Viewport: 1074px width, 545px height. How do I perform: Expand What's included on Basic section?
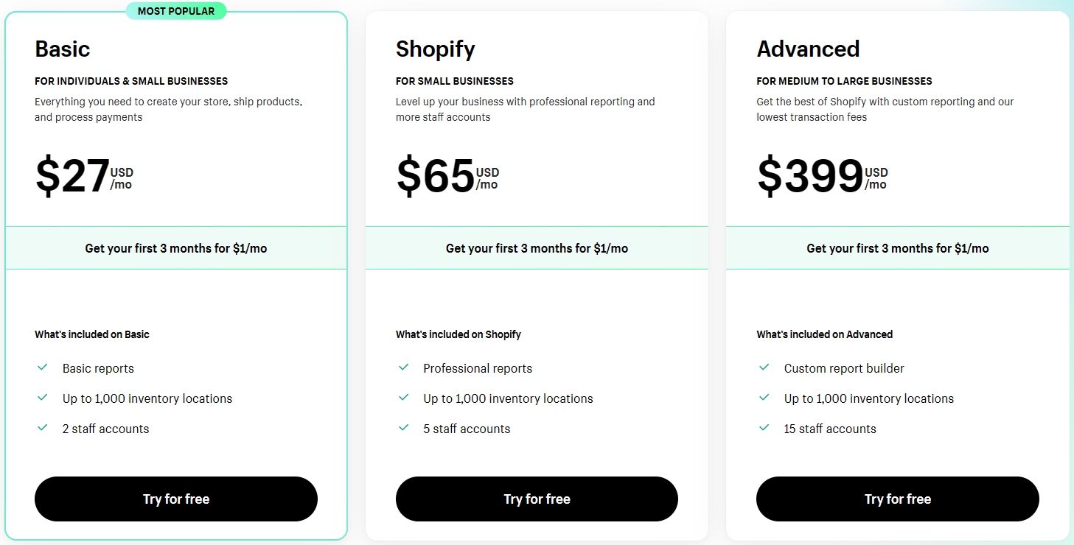coord(91,334)
